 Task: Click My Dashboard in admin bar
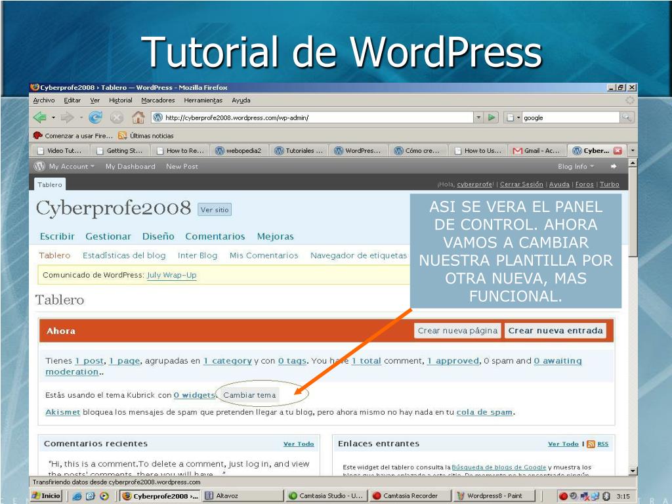(x=131, y=167)
